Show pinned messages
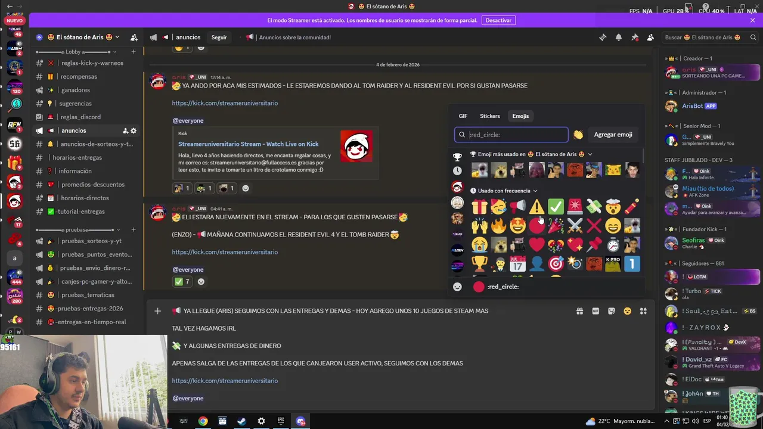Screen dimensions: 763x429 click(x=635, y=37)
